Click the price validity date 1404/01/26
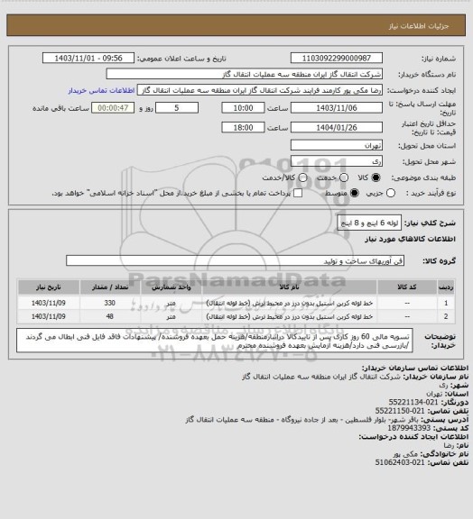This screenshot has height=519, width=473. pos(337,127)
